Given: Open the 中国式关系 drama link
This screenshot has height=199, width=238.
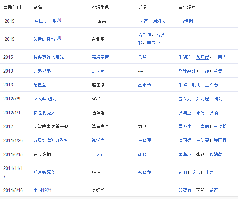Looking at the screenshot, I should 45,21.
